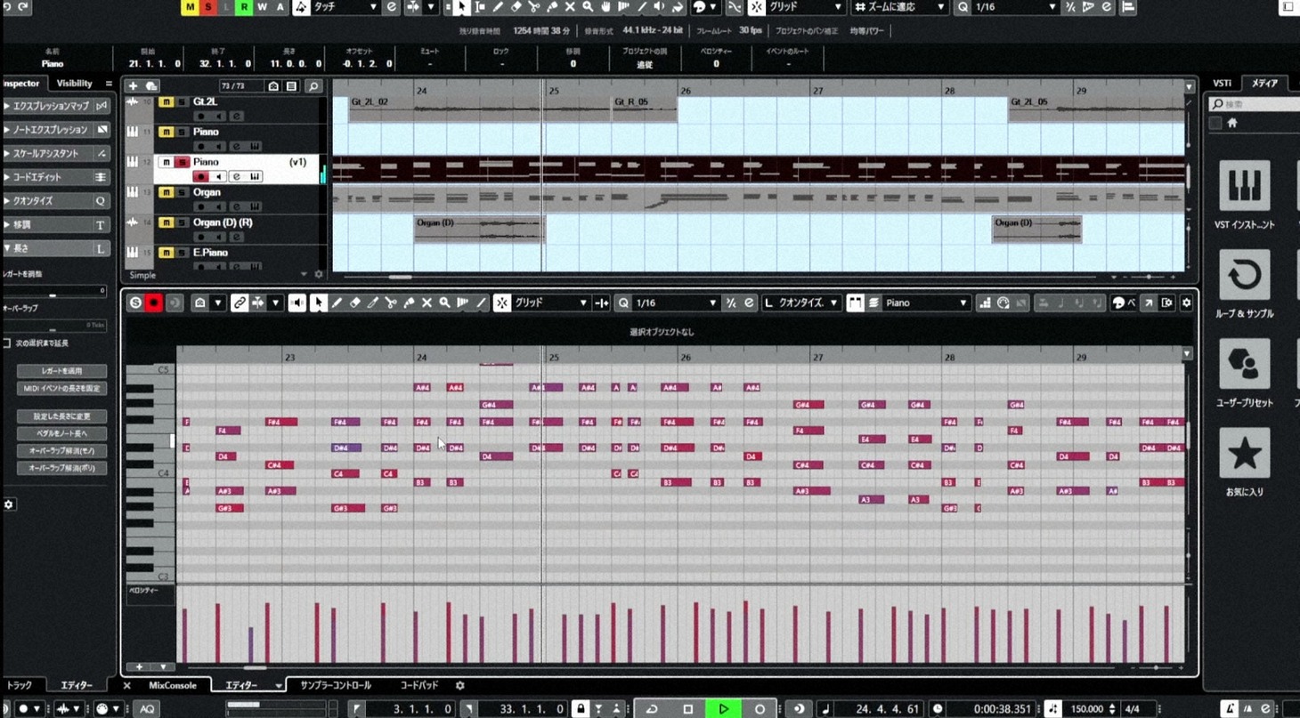Select the Scissors split tool in key editor
The width and height of the screenshot is (1300, 718).
pos(391,303)
